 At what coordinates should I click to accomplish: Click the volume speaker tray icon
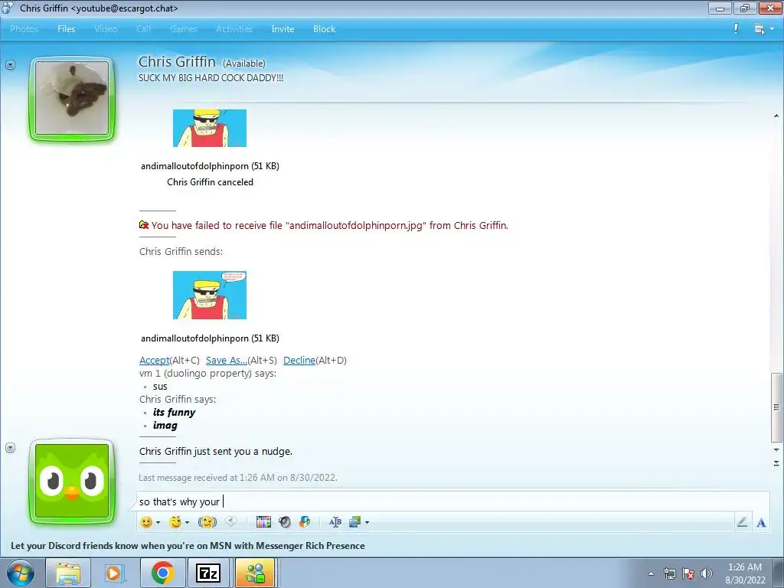[x=707, y=573]
